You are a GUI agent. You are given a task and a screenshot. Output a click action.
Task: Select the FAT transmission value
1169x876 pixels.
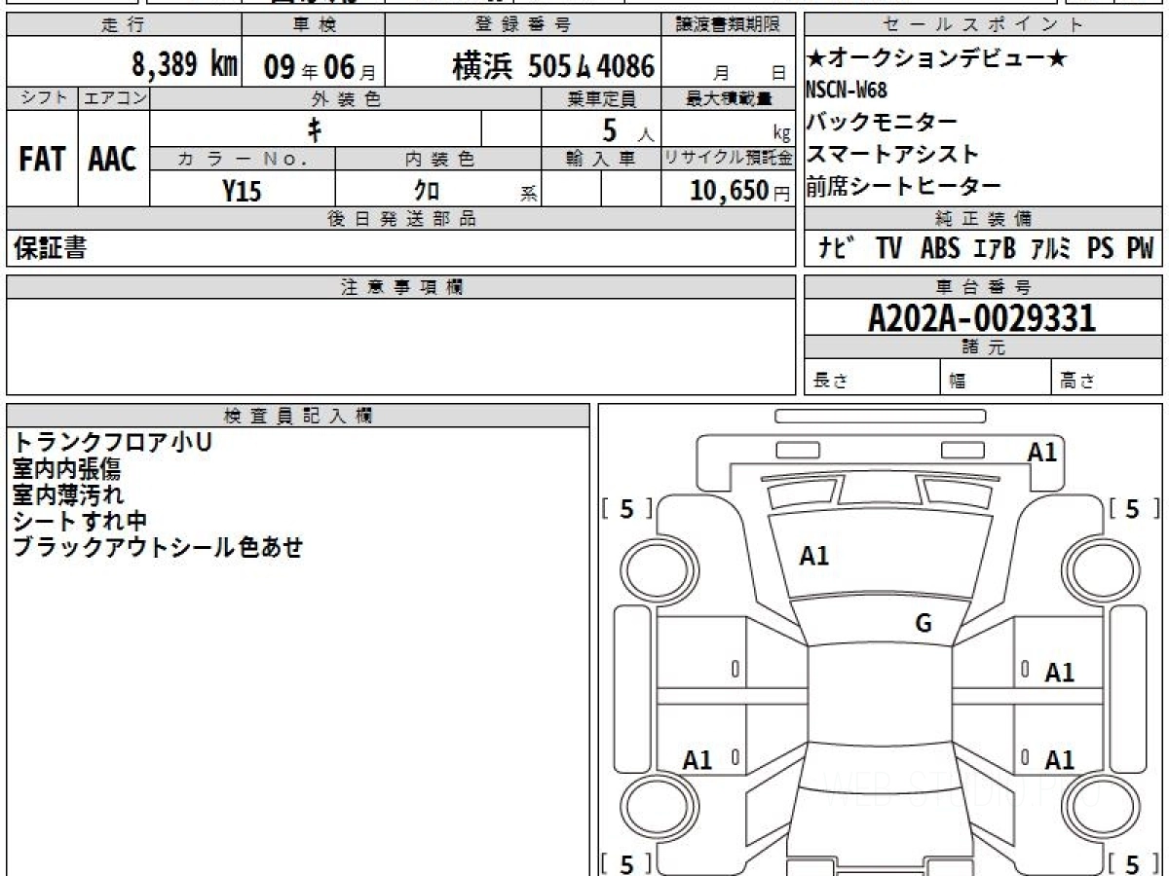[x=42, y=160]
